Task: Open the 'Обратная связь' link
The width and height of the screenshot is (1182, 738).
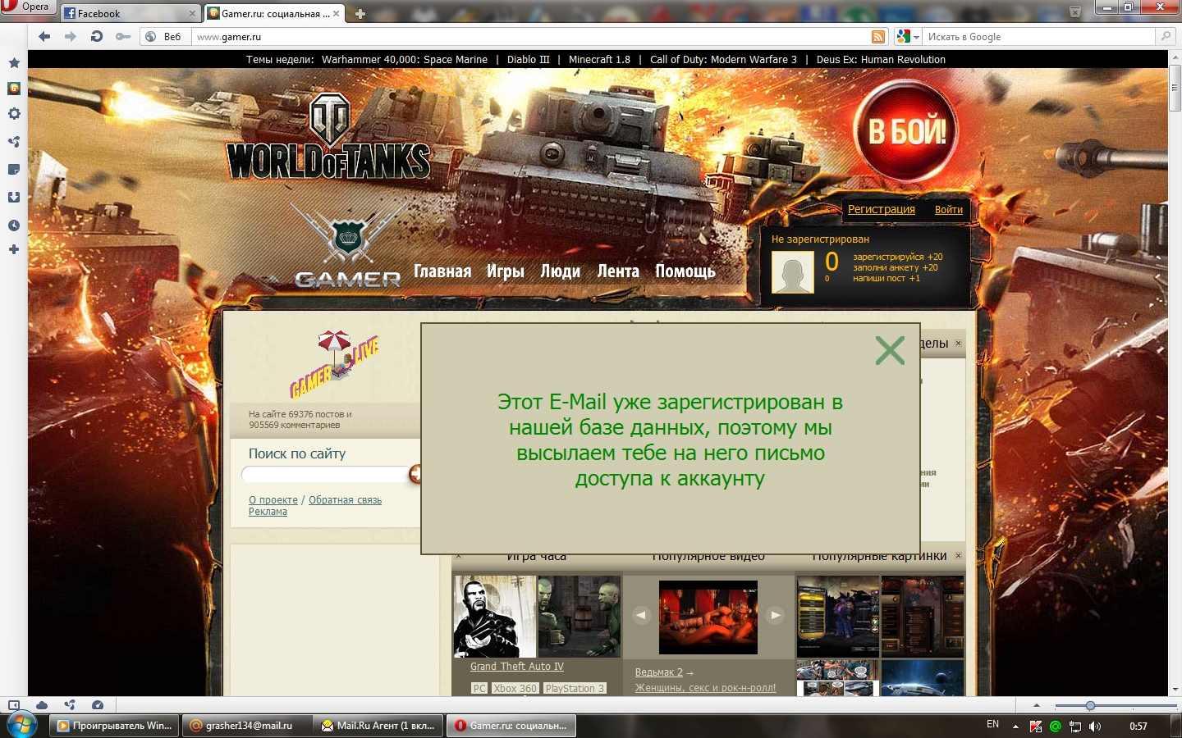Action: [345, 500]
